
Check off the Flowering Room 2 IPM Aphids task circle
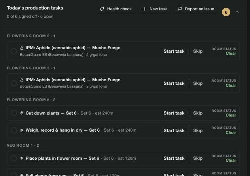pyautogui.click(x=14, y=51)
